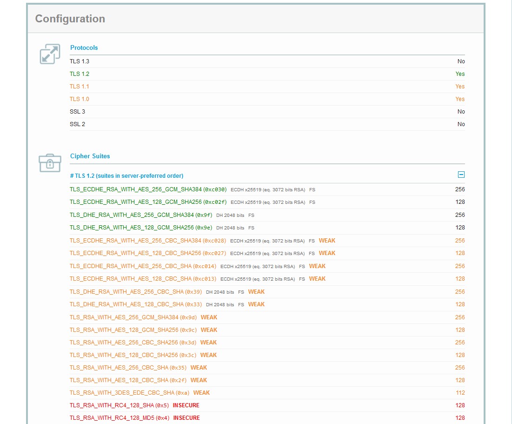Click the Cipher Suites section heading
The width and height of the screenshot is (512, 424).
point(90,156)
